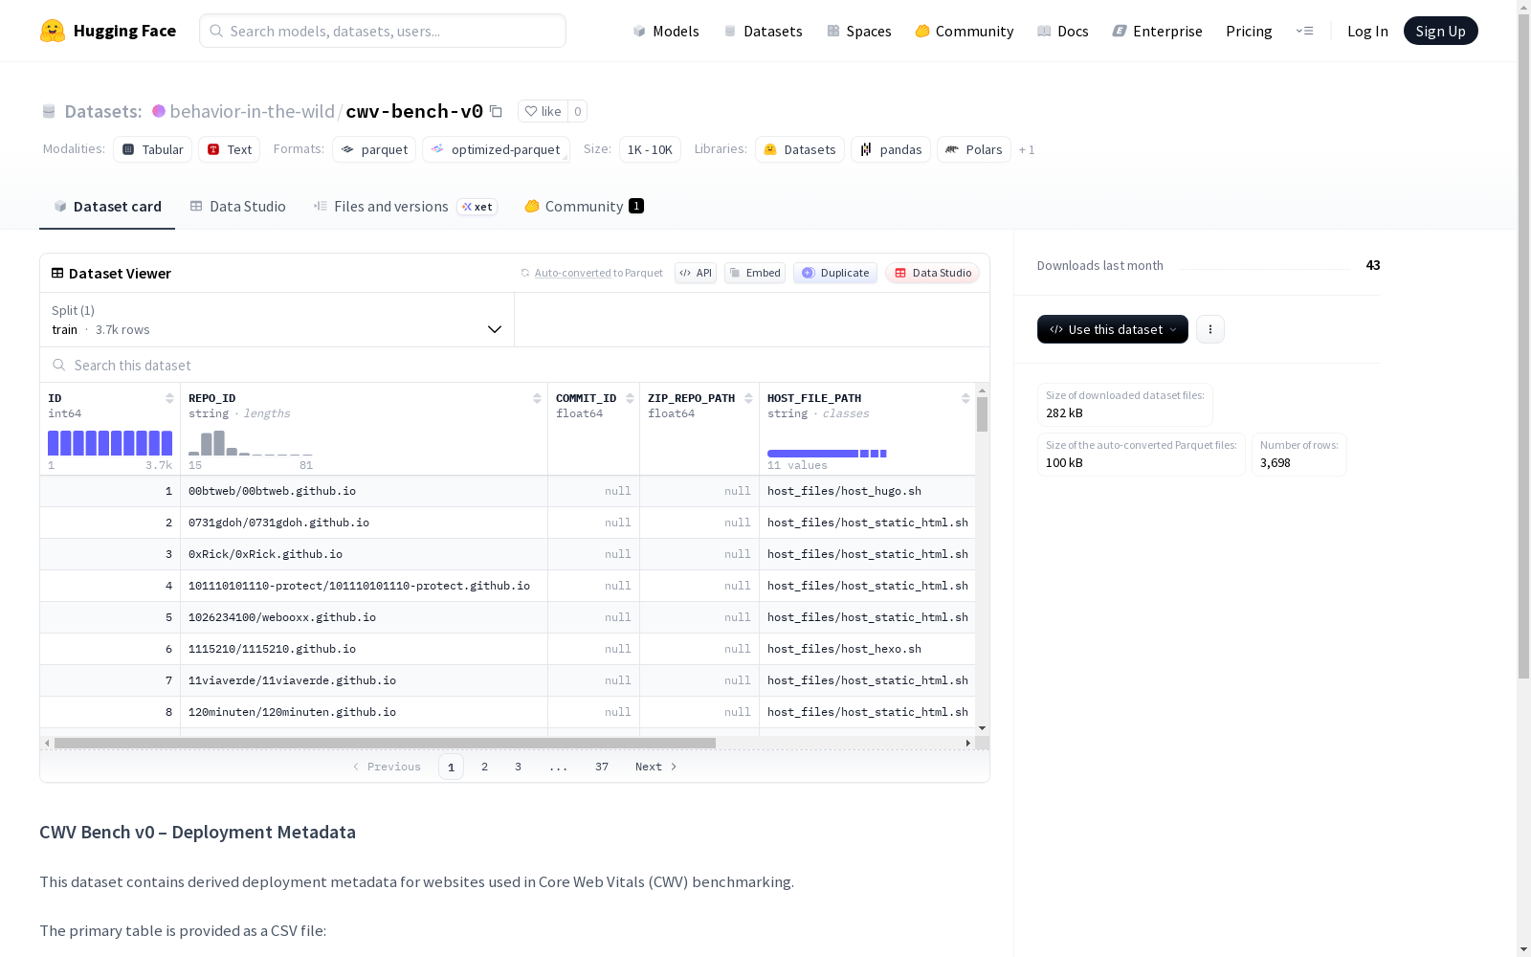This screenshot has height=957, width=1531.
Task: Go to page 2 of the dataset
Action: click(485, 767)
